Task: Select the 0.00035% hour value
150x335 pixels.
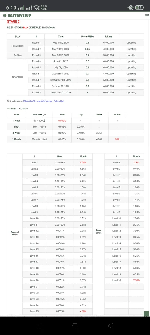Action: [60, 163]
